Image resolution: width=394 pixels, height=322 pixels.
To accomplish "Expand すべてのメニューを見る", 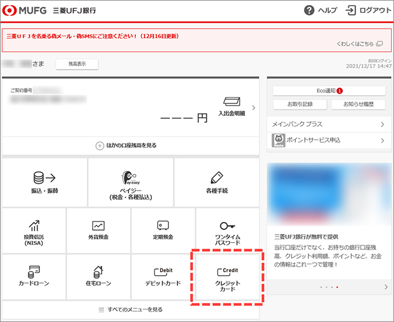I will (130, 309).
